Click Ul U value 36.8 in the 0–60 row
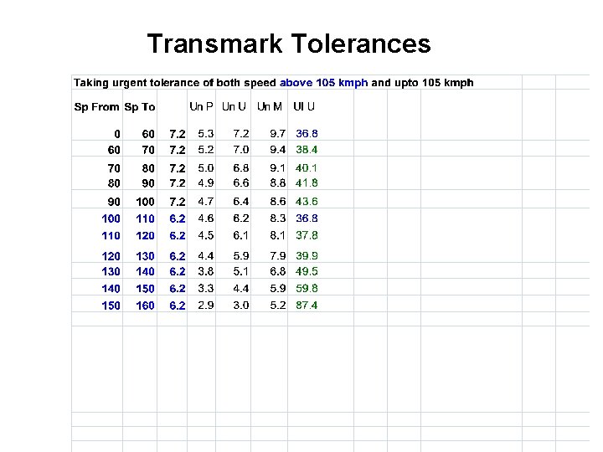Screen dimensions: 603x452 [x=307, y=134]
